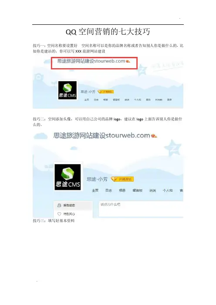This screenshot has width=216, height=305.
Task: Click the orange icon after the large stourweb.com title
Action: pos(154,136)
